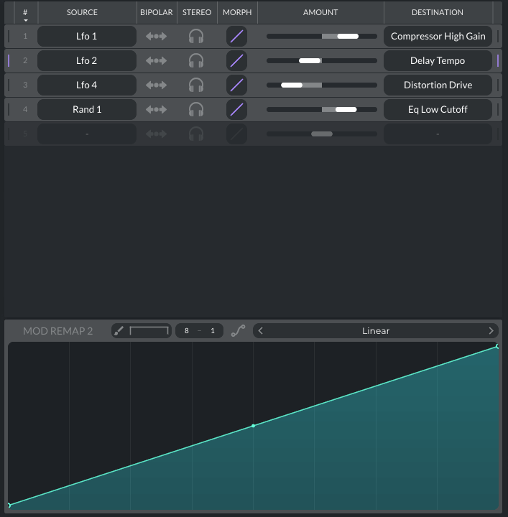
Task: Toggle bipolar mode for Lfo 1
Action: click(156, 36)
